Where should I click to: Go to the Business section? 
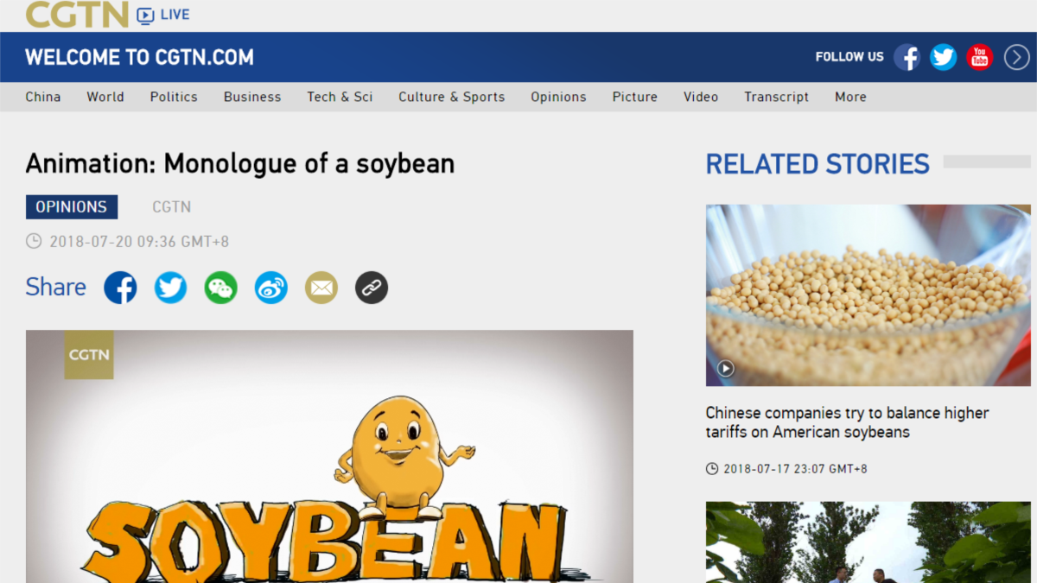tap(252, 97)
